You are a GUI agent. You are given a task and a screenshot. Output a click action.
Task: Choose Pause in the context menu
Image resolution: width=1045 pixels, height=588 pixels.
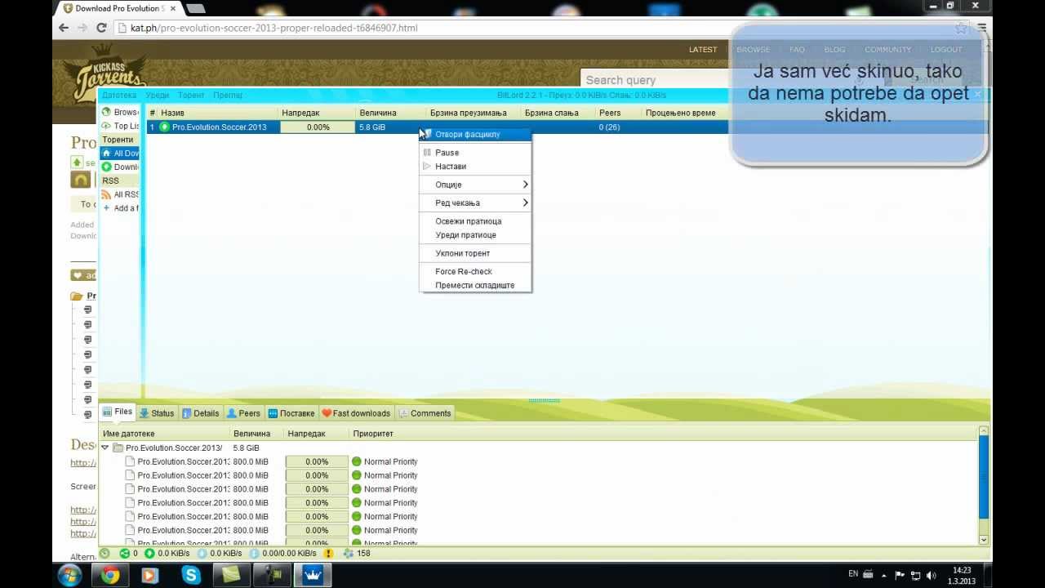[x=475, y=153]
